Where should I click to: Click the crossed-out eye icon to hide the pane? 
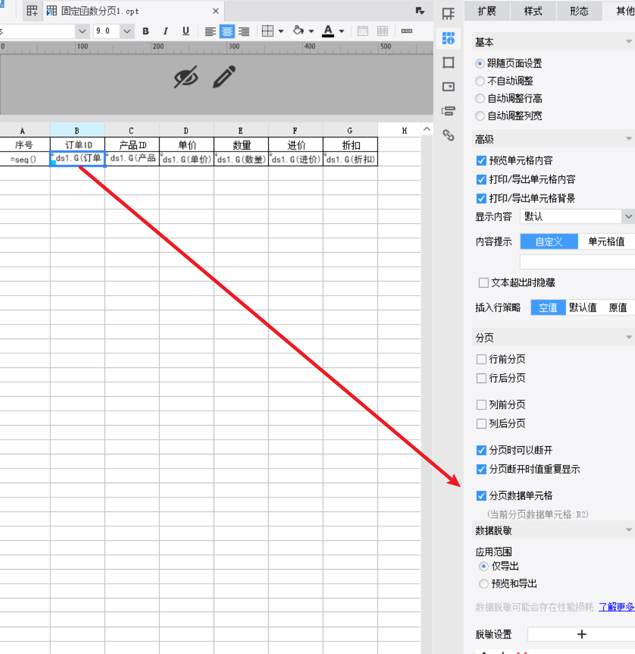click(186, 77)
